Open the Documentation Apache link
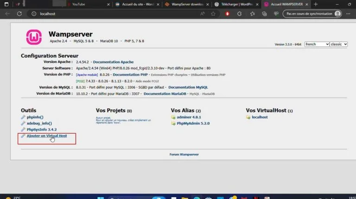The height and width of the screenshot is (199, 356). [113, 62]
